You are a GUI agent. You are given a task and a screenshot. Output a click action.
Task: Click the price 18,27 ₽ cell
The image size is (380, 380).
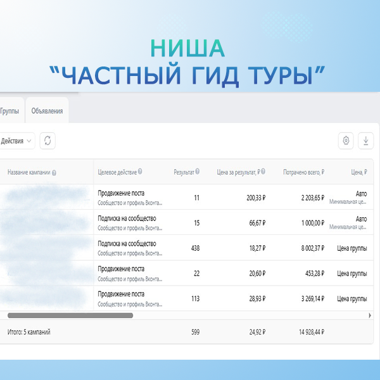[x=257, y=248]
